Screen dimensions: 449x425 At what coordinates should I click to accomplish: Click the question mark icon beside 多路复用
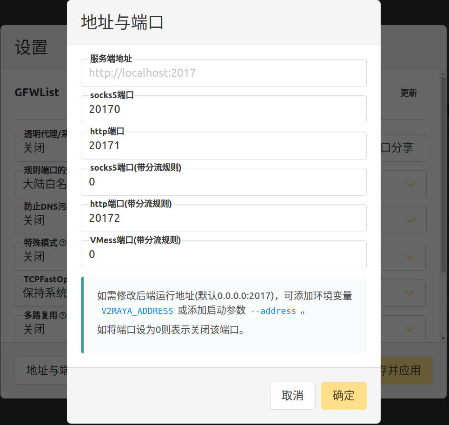point(63,316)
